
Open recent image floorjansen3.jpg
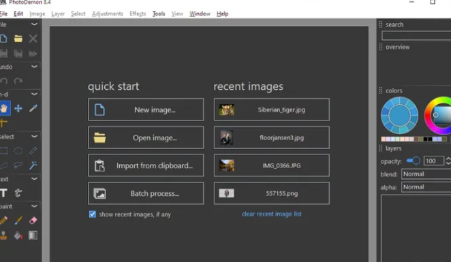click(272, 137)
